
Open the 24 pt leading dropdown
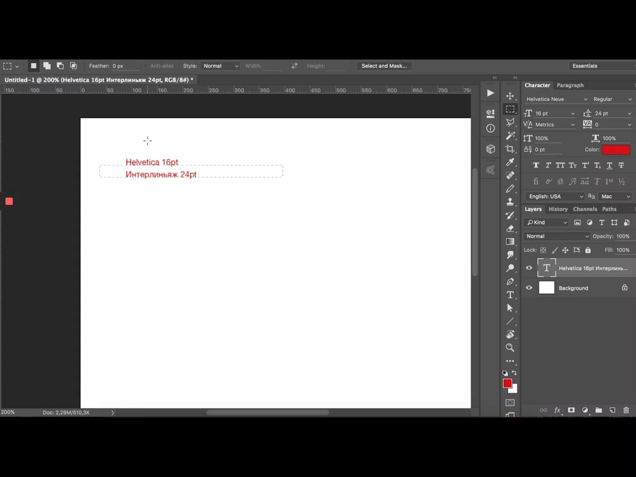613,113
